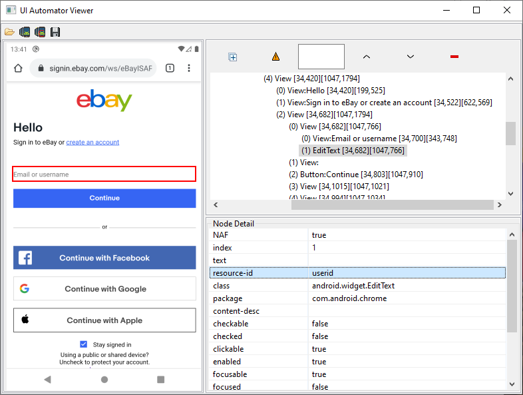This screenshot has height=395, width=523.
Task: Select the checkable property row
Action: [357, 324]
